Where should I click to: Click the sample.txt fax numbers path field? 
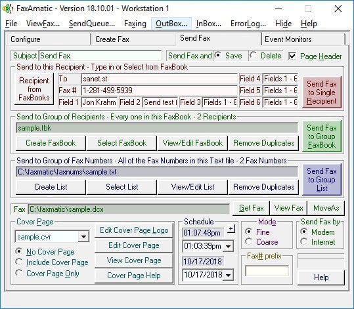click(x=157, y=172)
